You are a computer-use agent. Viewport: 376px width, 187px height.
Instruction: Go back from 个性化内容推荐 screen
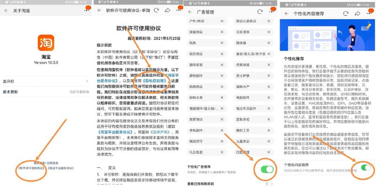[x=286, y=14]
